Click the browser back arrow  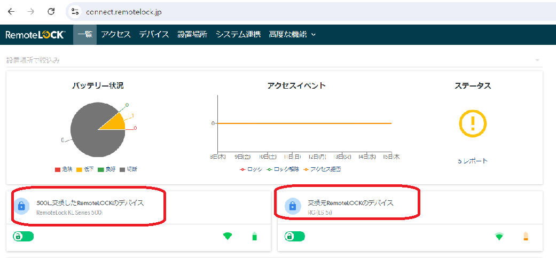[11, 11]
